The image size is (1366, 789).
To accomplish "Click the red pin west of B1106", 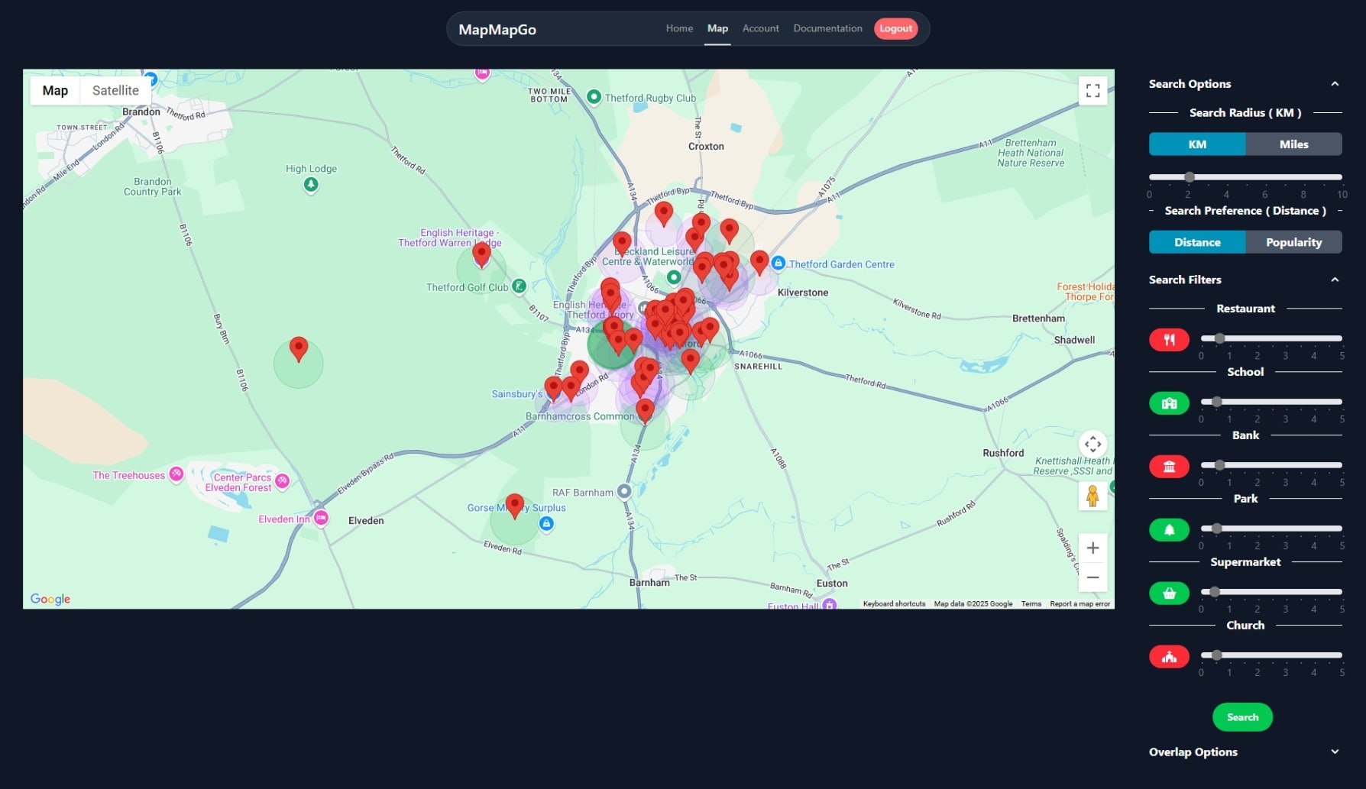I will coord(299,349).
